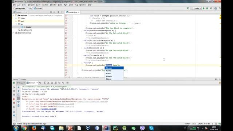Image resolution: width=233 pixels, height=131 pixels.
Task: Choose 'Aland' suggestion in popup list
Action: pos(114,71)
